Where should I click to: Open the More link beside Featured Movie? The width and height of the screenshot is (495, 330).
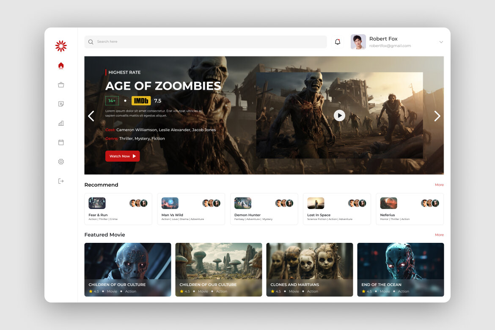(439, 234)
